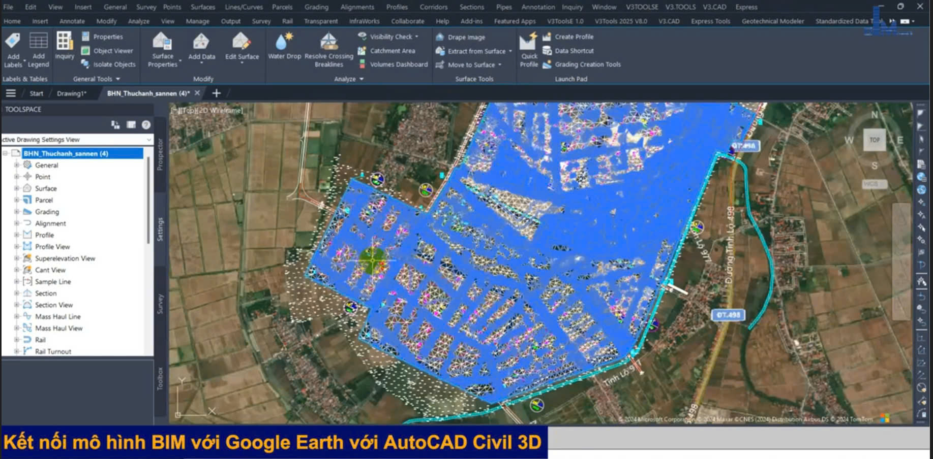
Task: Open Surface Properties
Action: tap(163, 50)
